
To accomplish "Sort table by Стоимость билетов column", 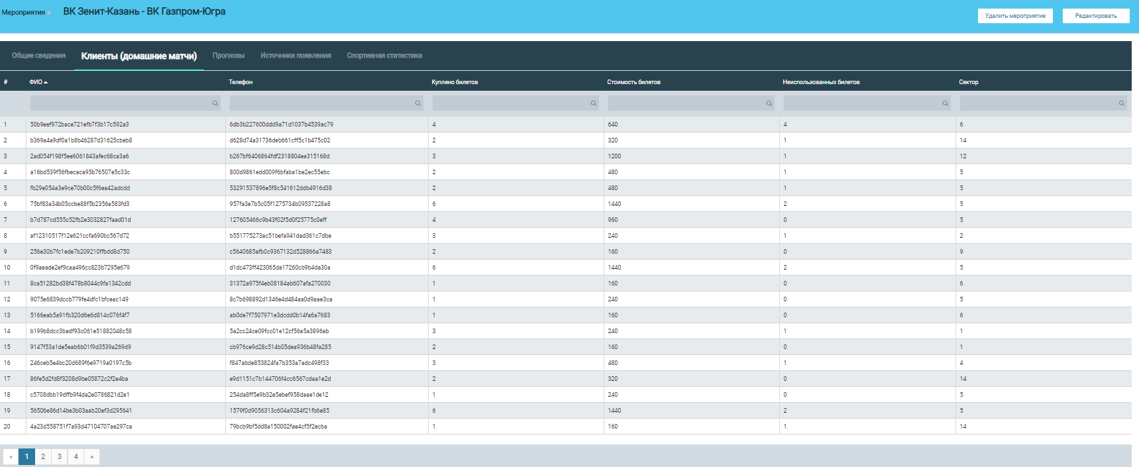I will coord(633,82).
